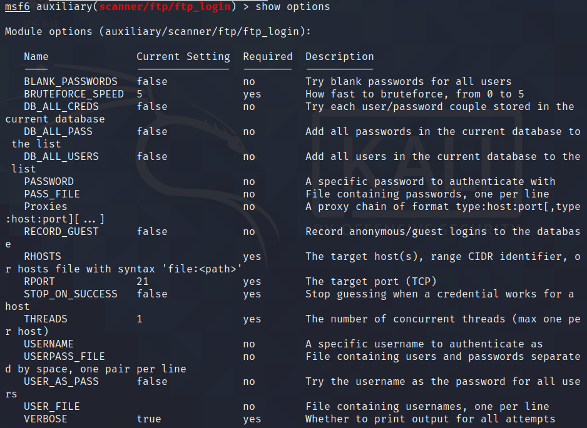Click the RPORT value 21
The height and width of the screenshot is (428, 587).
pyautogui.click(x=143, y=281)
